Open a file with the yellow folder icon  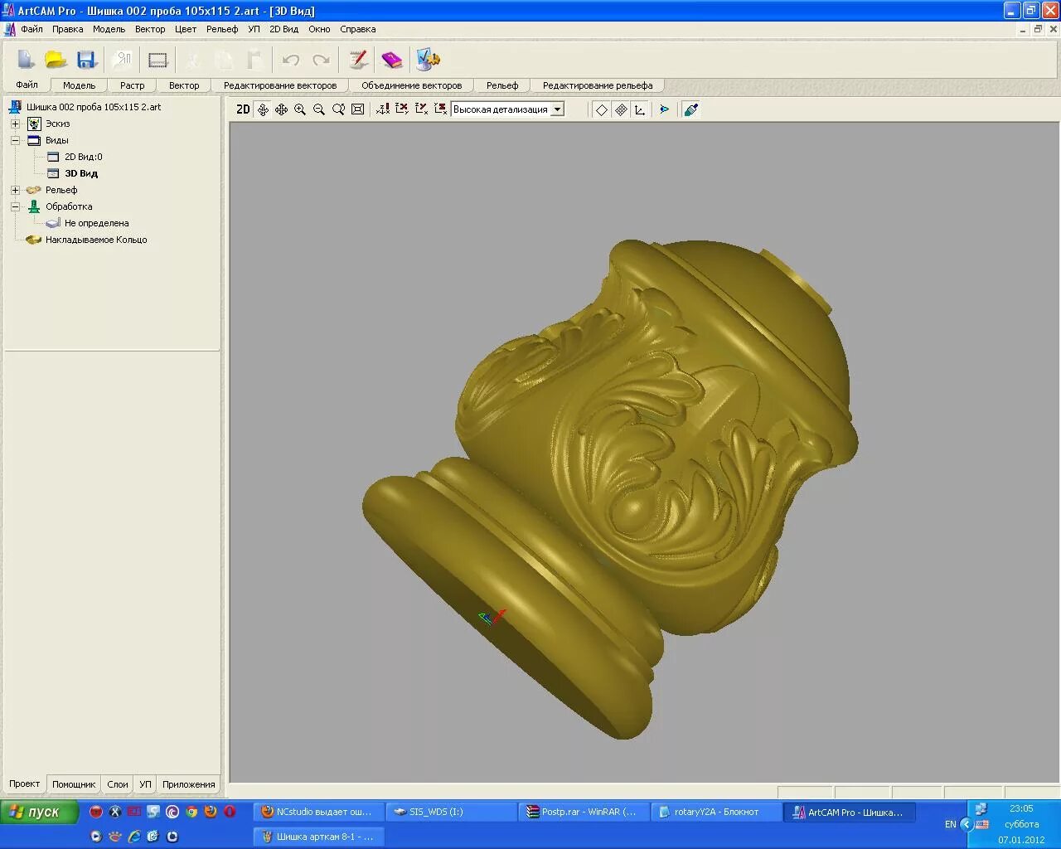[x=56, y=60]
